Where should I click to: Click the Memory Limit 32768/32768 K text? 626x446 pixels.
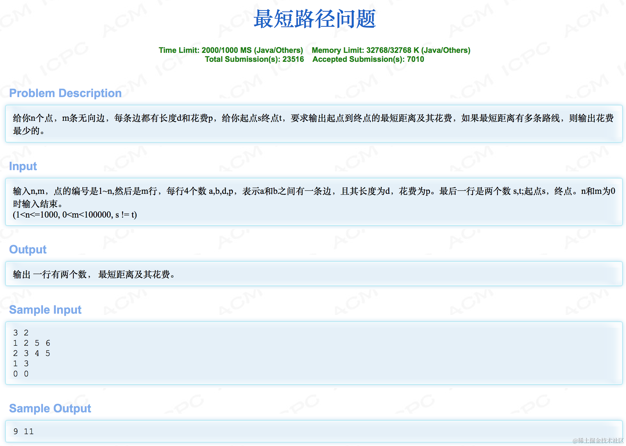(x=391, y=50)
